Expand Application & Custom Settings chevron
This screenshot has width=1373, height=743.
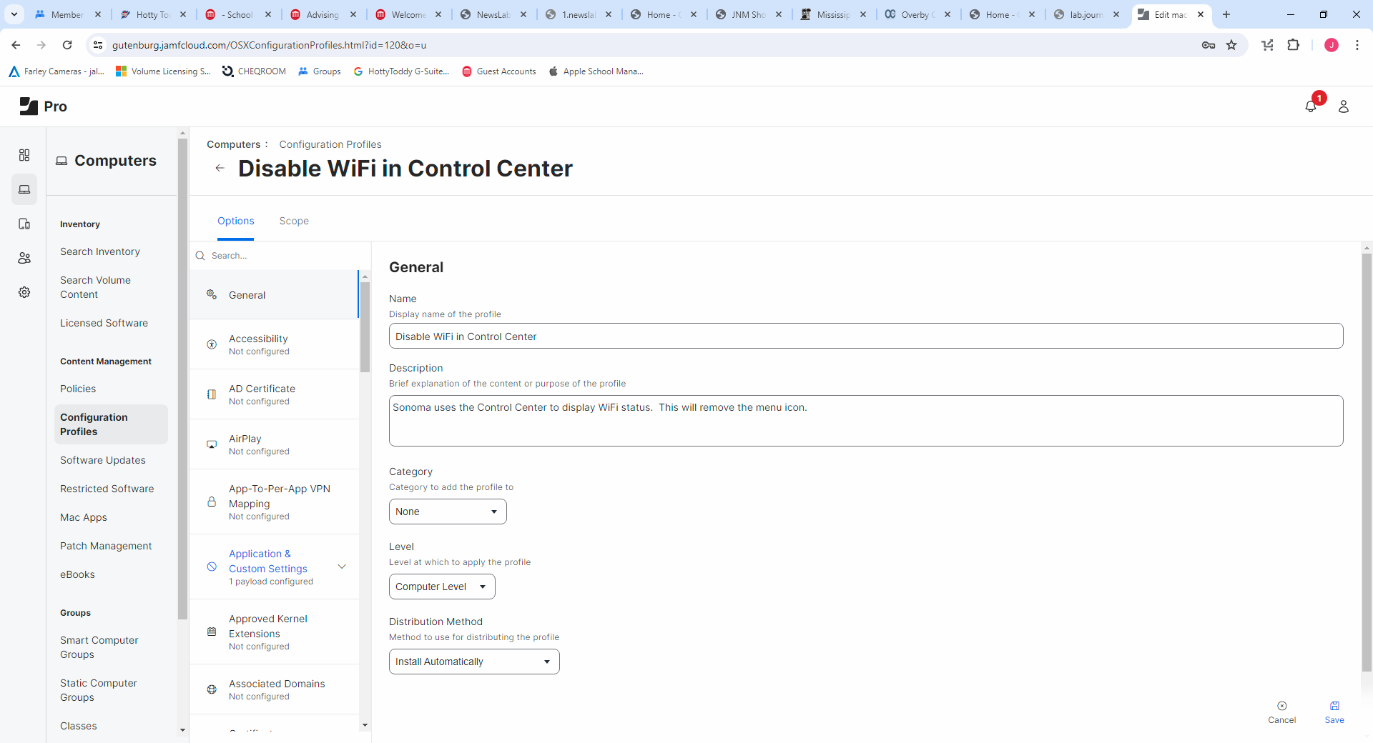(342, 567)
